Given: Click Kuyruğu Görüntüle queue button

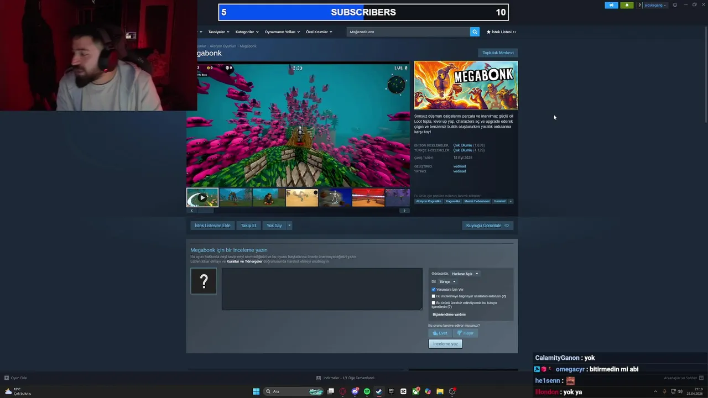Looking at the screenshot, I should click(x=487, y=226).
